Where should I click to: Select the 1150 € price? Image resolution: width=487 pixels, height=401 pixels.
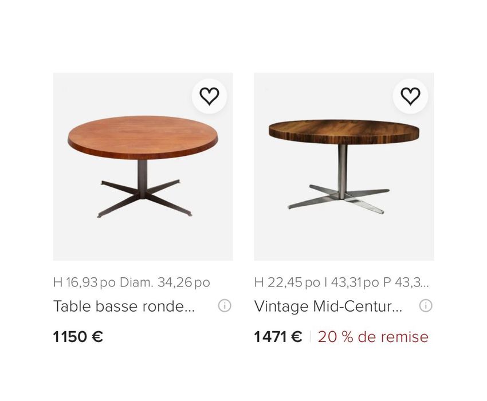[78, 337]
